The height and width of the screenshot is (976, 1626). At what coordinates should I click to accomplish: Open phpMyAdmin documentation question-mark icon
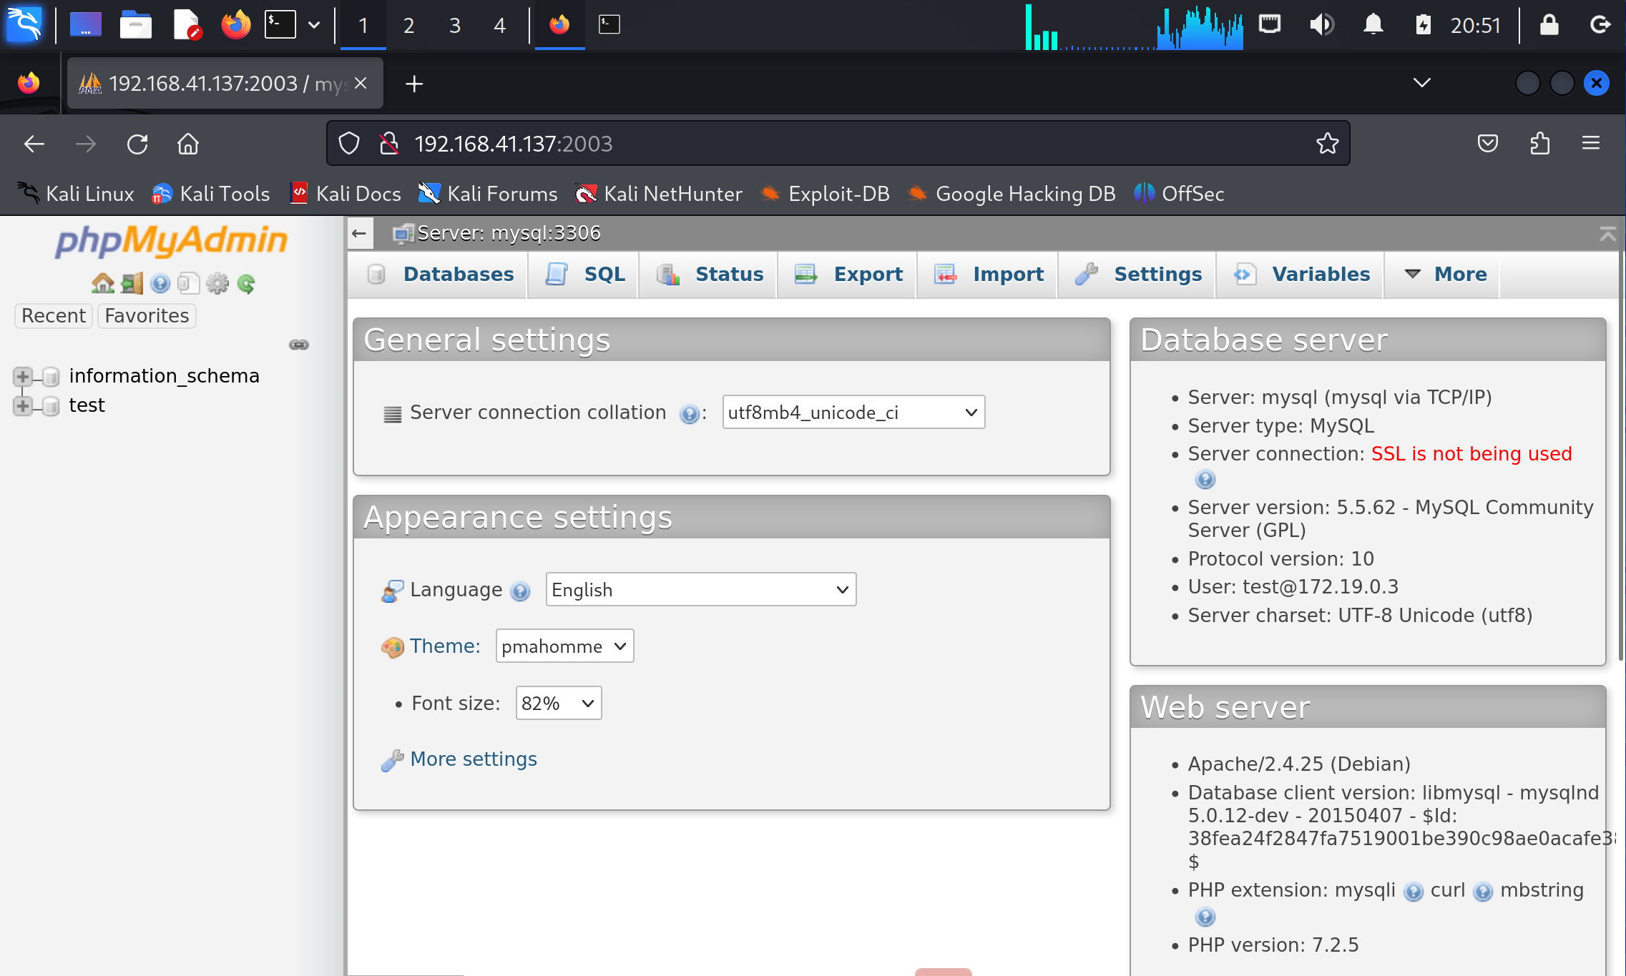[x=160, y=284]
